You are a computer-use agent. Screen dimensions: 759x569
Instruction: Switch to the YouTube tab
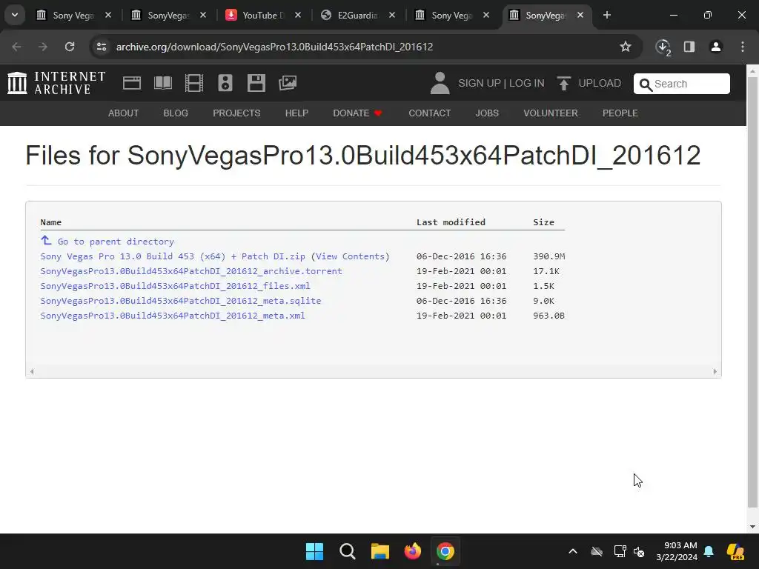[263, 15]
